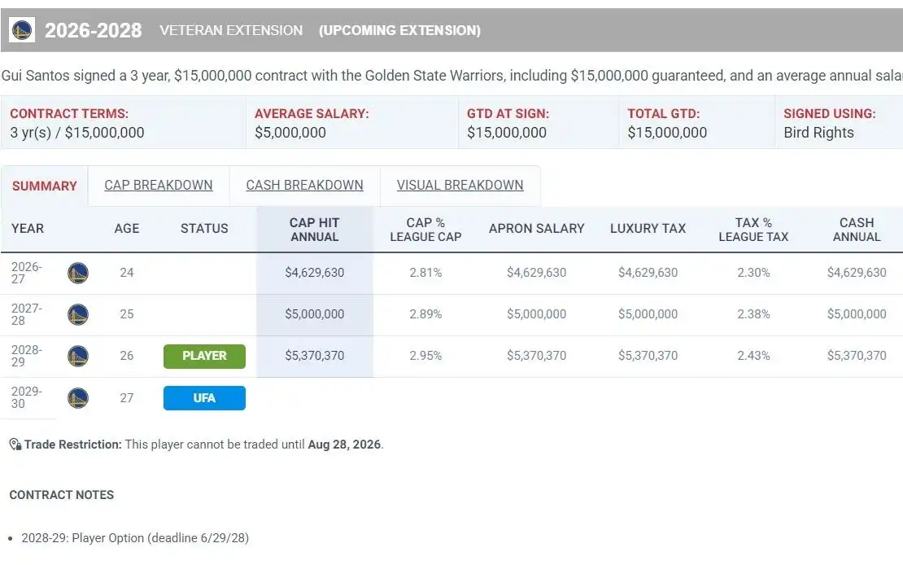Click the Cap % League Cap header
Image resolution: width=903 pixels, height=565 pixels.
pos(425,229)
